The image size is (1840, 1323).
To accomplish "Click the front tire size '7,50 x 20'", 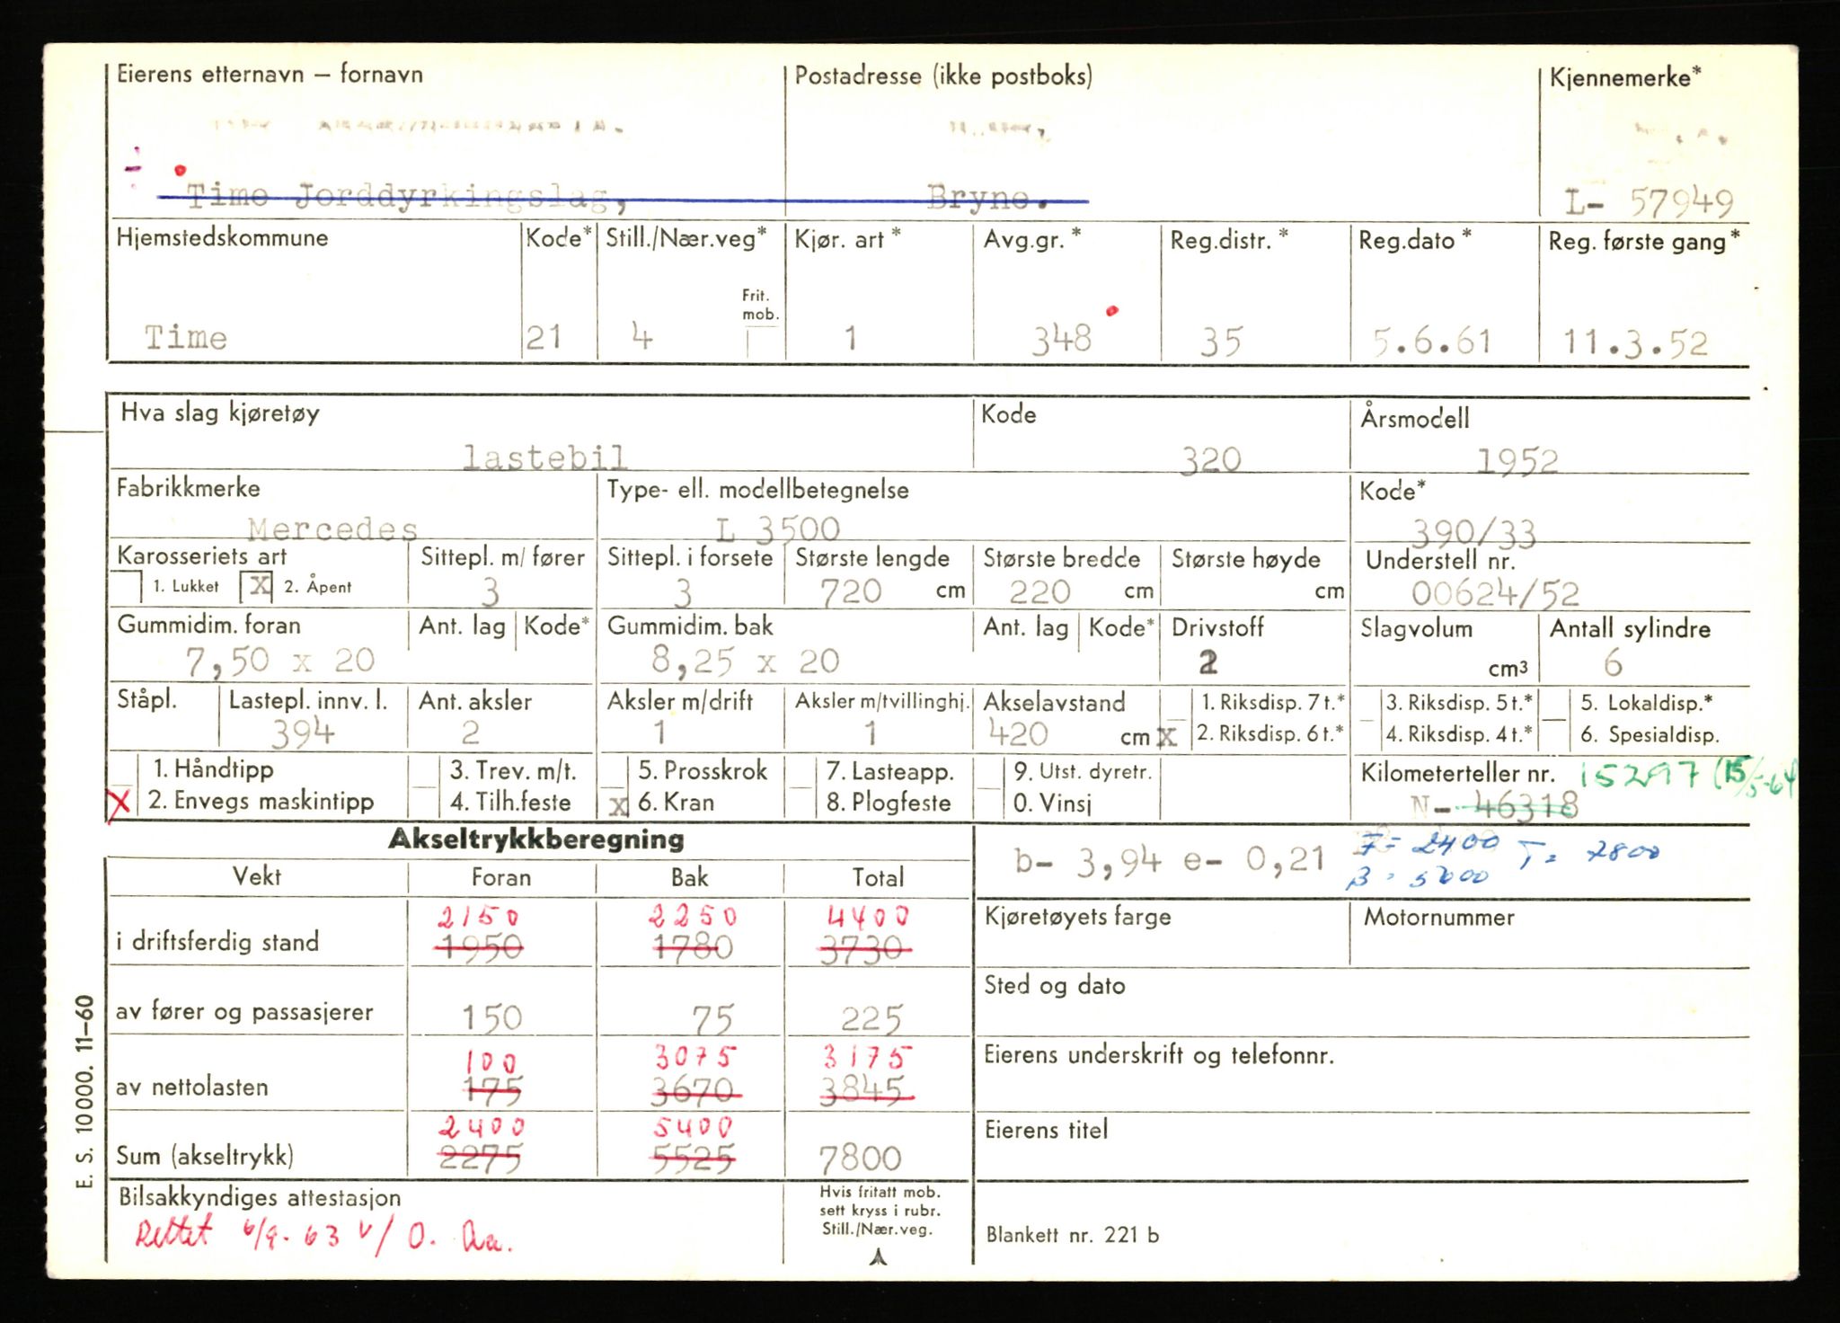I will click(x=279, y=661).
